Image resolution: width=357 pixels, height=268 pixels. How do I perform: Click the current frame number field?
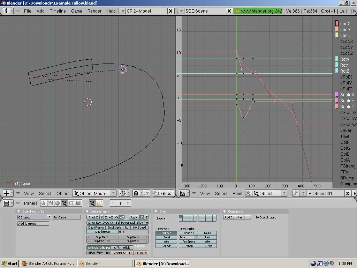tap(120, 203)
